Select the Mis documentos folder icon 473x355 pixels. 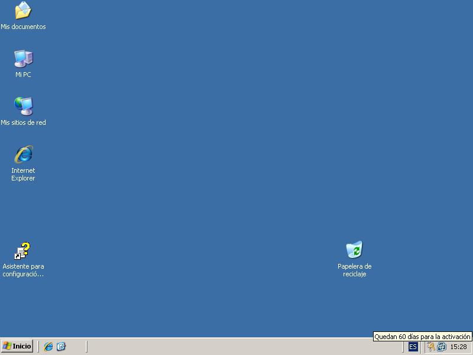[23, 11]
